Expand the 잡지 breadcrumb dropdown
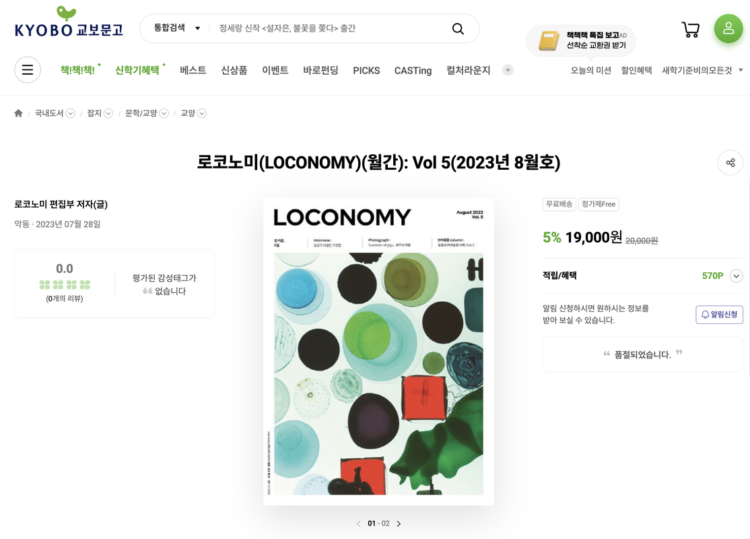This screenshot has width=750, height=539. (108, 113)
